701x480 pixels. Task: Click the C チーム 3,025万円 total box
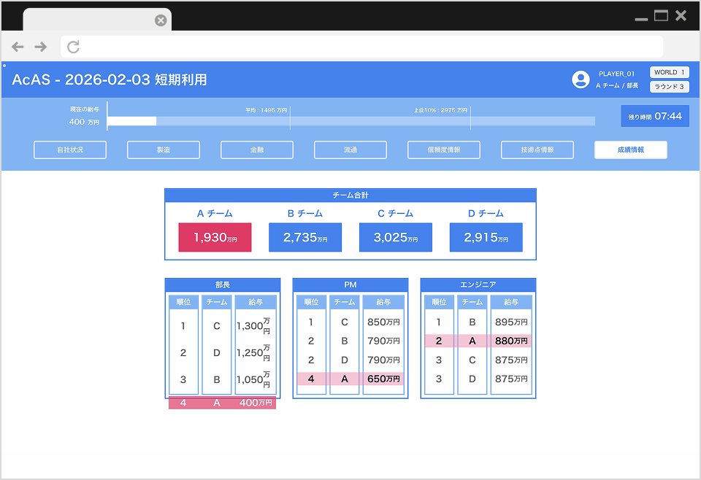point(396,237)
